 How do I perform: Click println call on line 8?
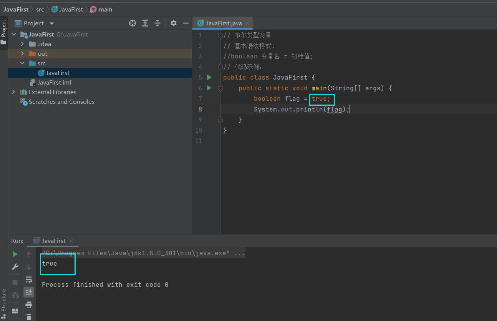click(x=309, y=109)
